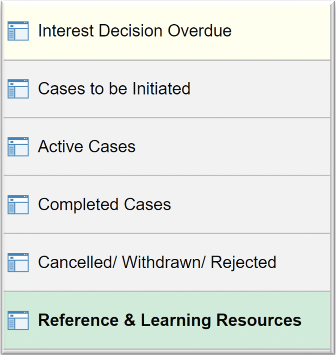Click the Reference & Learning Resources icon
The width and height of the screenshot is (336, 357).
18,320
